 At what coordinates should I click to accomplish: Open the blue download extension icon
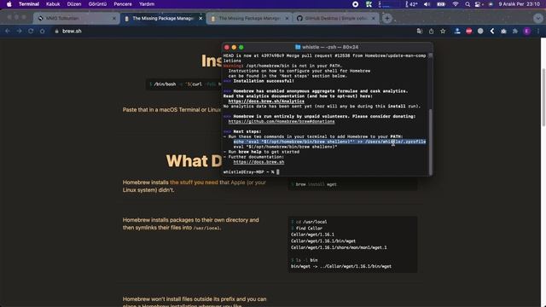tap(457, 31)
